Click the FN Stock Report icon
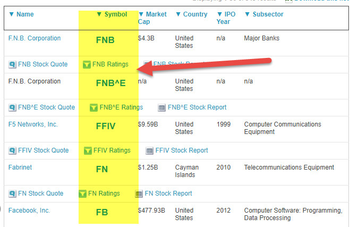350x227 pixels. (139, 194)
